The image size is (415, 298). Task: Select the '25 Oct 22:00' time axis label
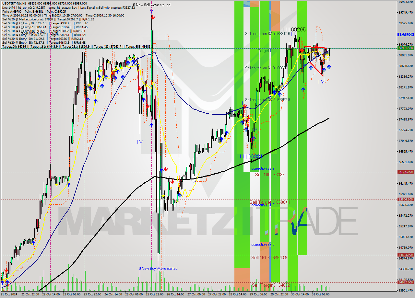154,294
